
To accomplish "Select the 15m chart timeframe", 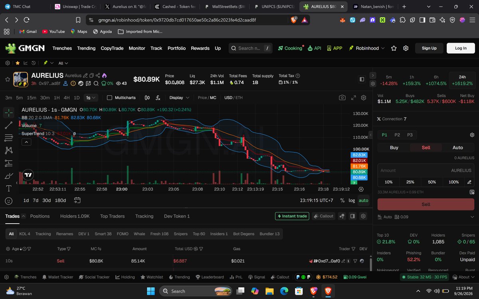I will (32, 98).
